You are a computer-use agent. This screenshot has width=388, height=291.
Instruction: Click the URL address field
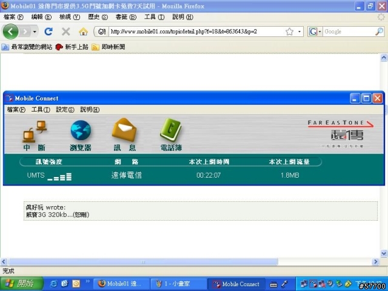click(x=196, y=32)
